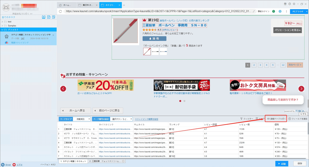The height and width of the screenshot is (167, 309).
Task: Open ページタイプ 自動識別 dropdown
Action: [82, 119]
